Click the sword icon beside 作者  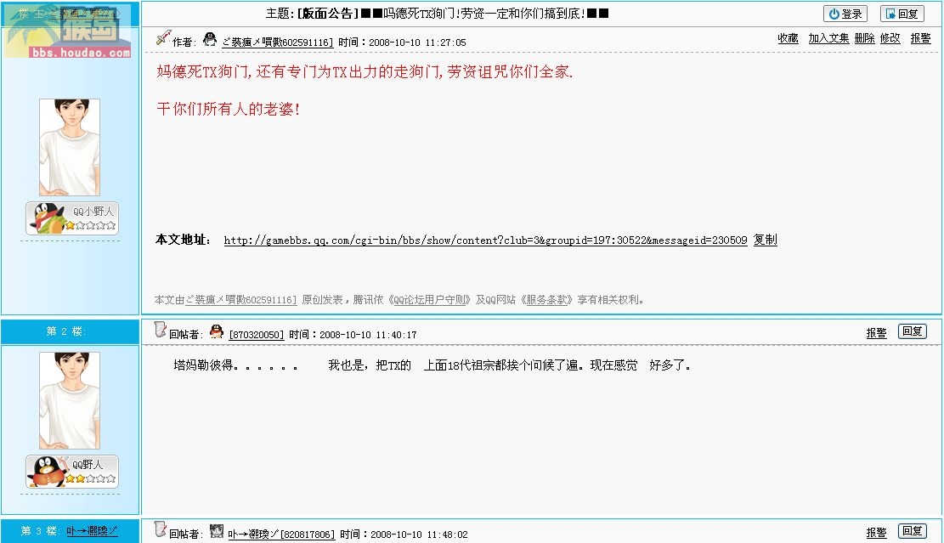click(162, 38)
